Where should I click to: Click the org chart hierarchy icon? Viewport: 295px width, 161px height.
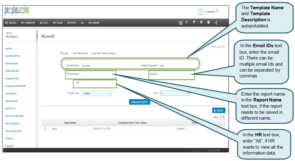click(216, 23)
